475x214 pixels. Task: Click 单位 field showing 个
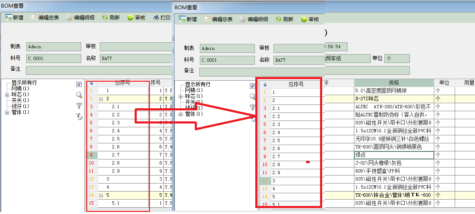(x=397, y=58)
